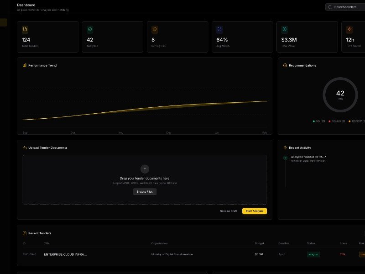Toggle the NO-GO (8) legend item

pos(338,121)
